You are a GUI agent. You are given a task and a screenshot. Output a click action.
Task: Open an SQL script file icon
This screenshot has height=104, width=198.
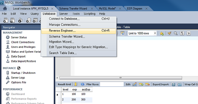tap(12, 20)
